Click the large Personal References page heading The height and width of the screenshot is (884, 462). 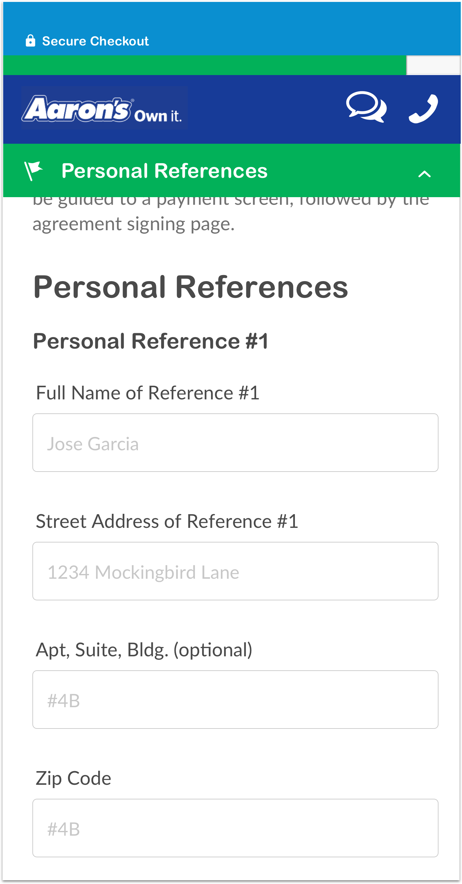tap(191, 287)
